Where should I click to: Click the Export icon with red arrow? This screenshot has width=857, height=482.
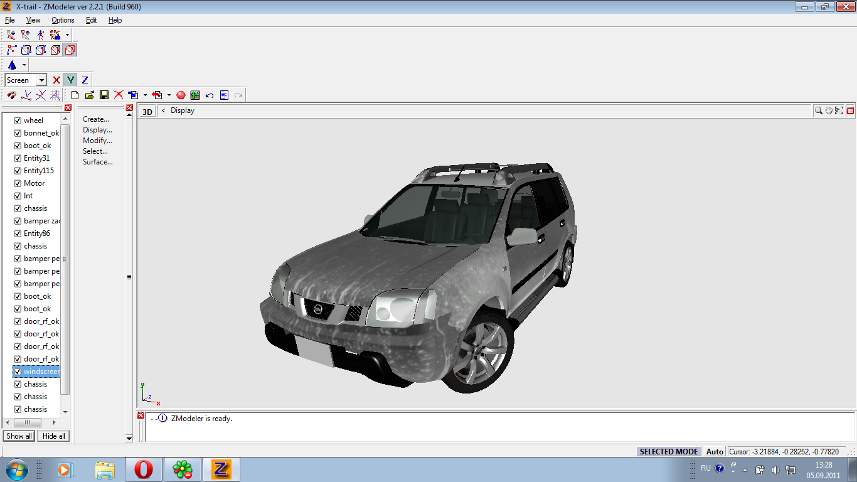click(157, 95)
